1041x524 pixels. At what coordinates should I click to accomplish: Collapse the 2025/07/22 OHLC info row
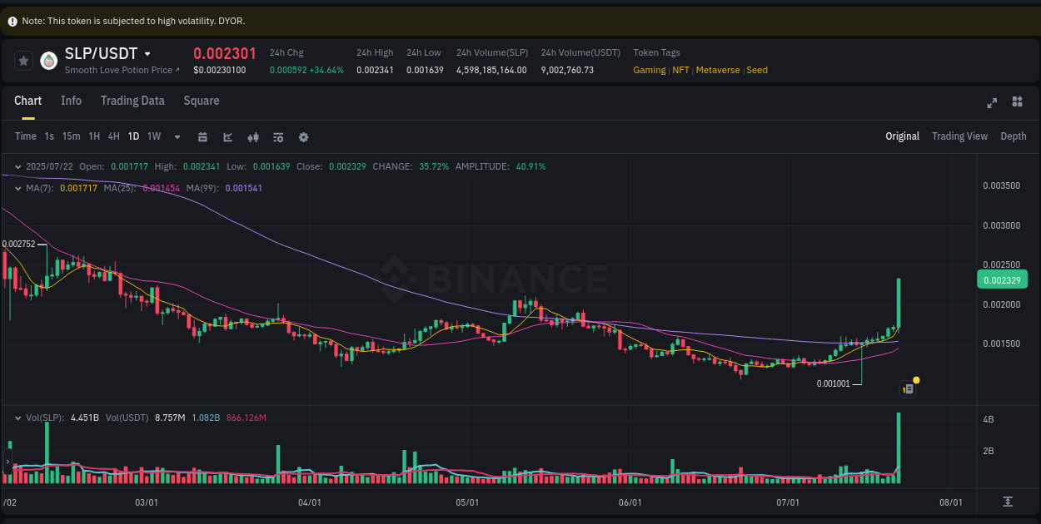coord(17,166)
